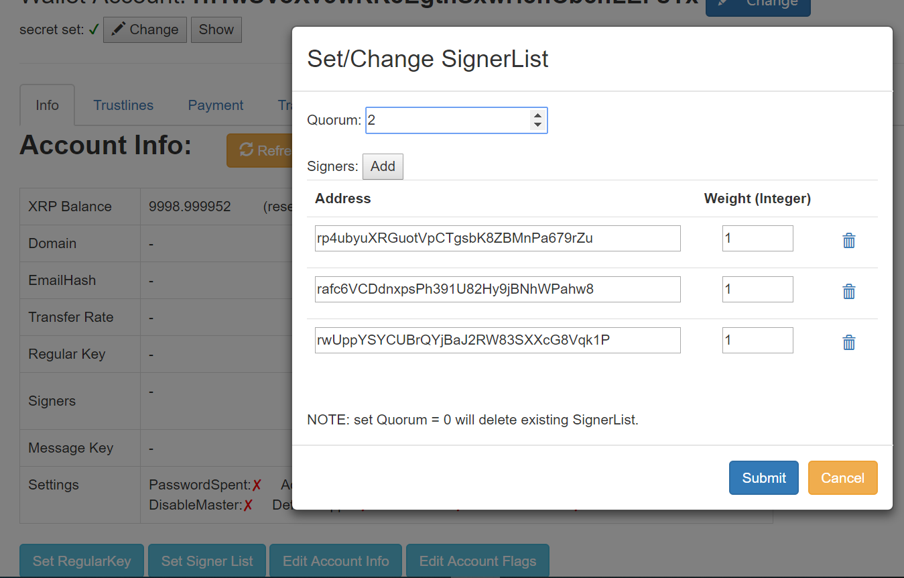Click the first signer's weight field

(x=757, y=238)
